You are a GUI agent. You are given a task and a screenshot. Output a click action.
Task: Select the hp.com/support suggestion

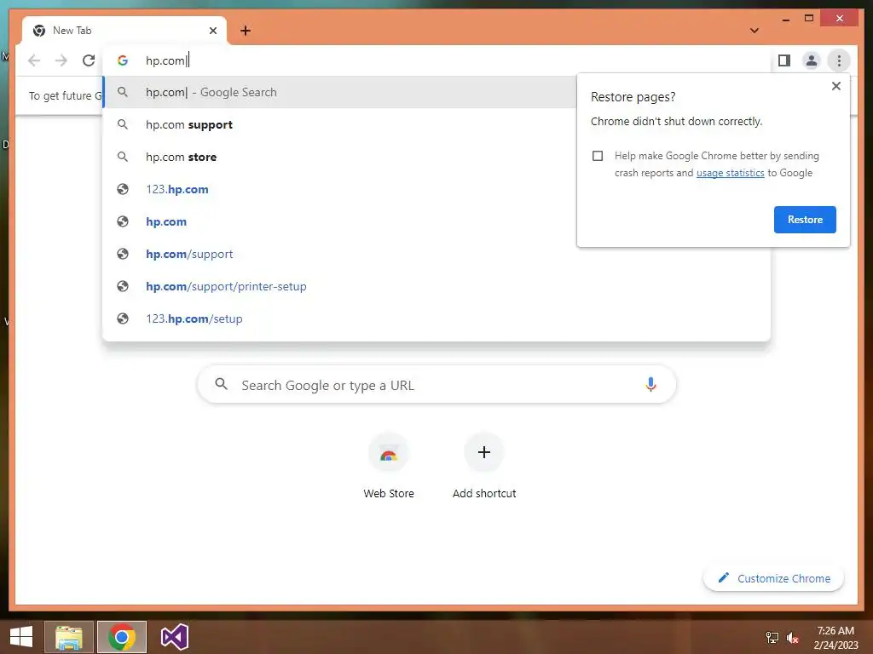[436, 254]
